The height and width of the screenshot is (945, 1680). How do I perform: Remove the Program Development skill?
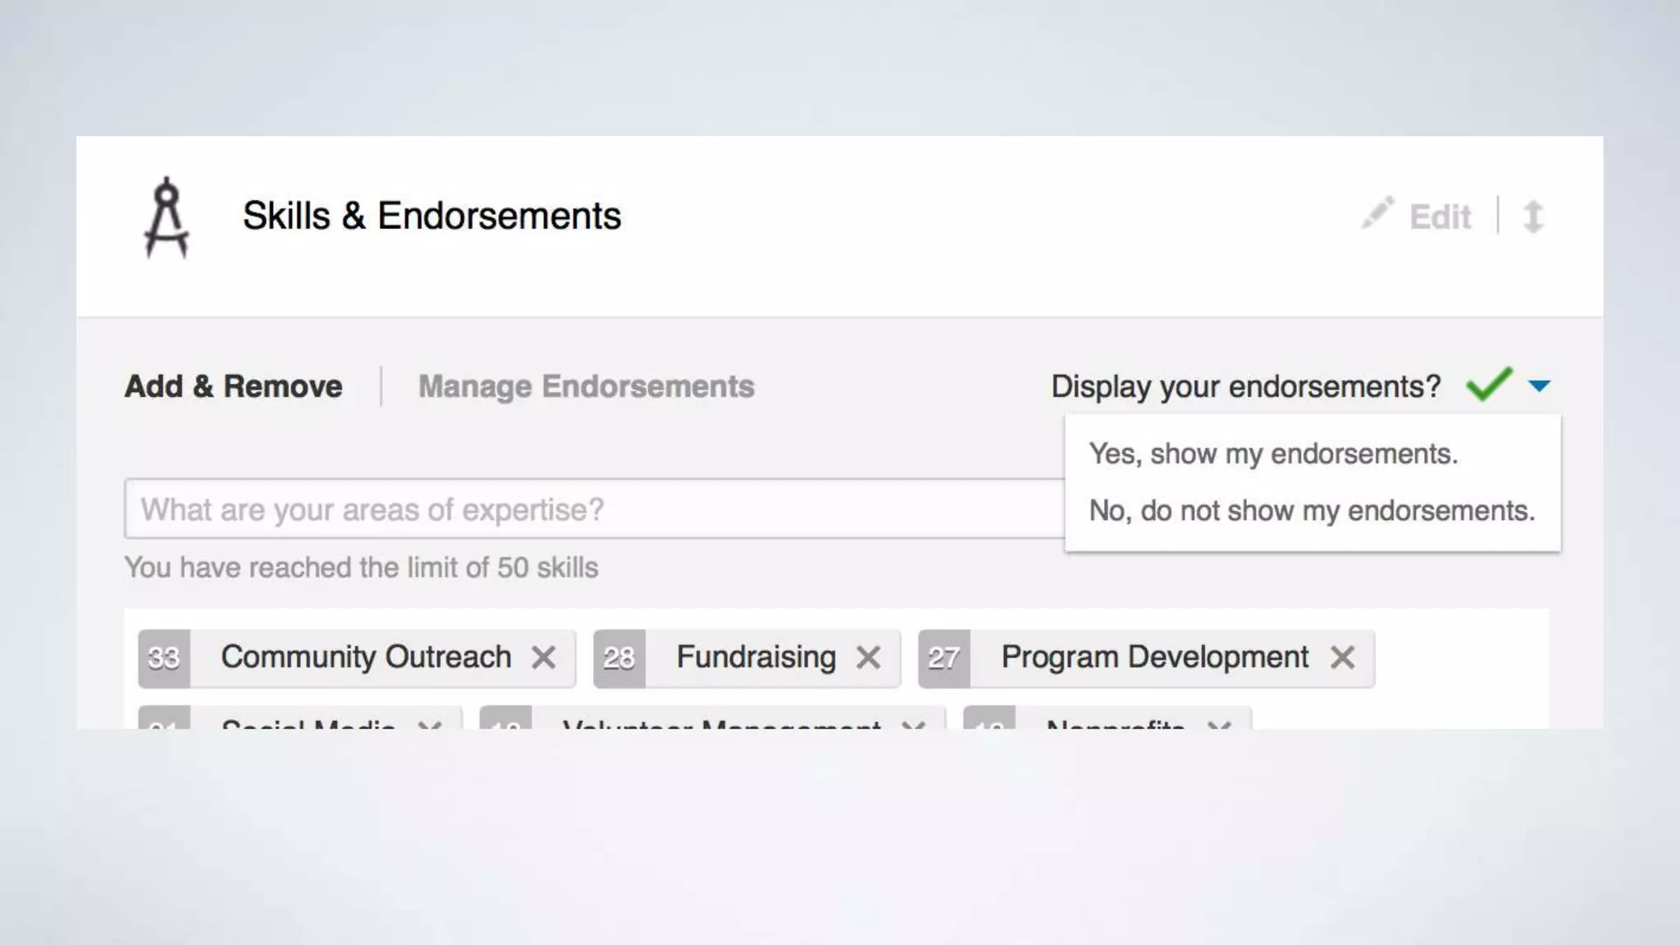point(1342,657)
